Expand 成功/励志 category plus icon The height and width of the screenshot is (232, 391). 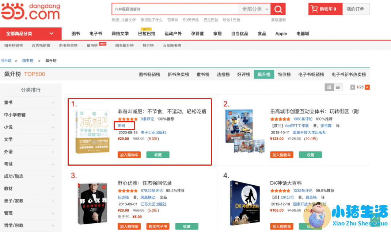53,177
